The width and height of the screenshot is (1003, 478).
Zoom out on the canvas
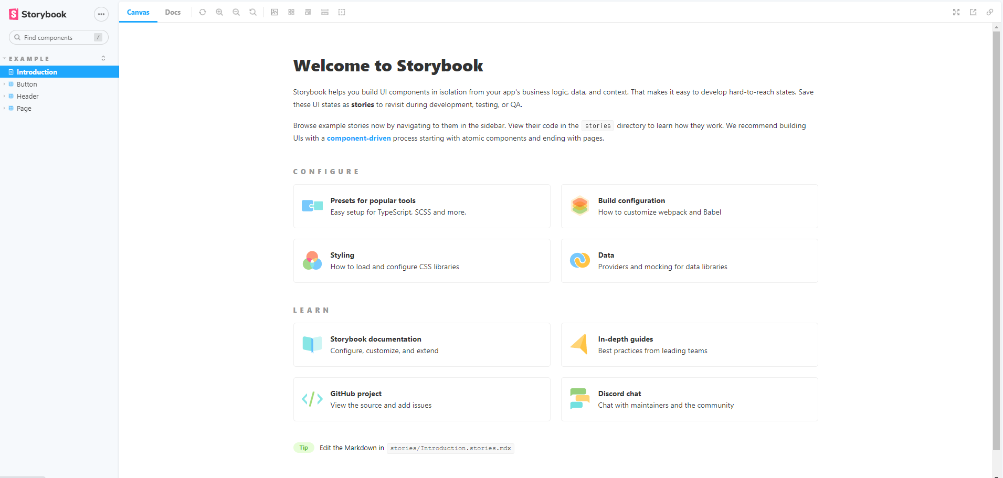(236, 12)
